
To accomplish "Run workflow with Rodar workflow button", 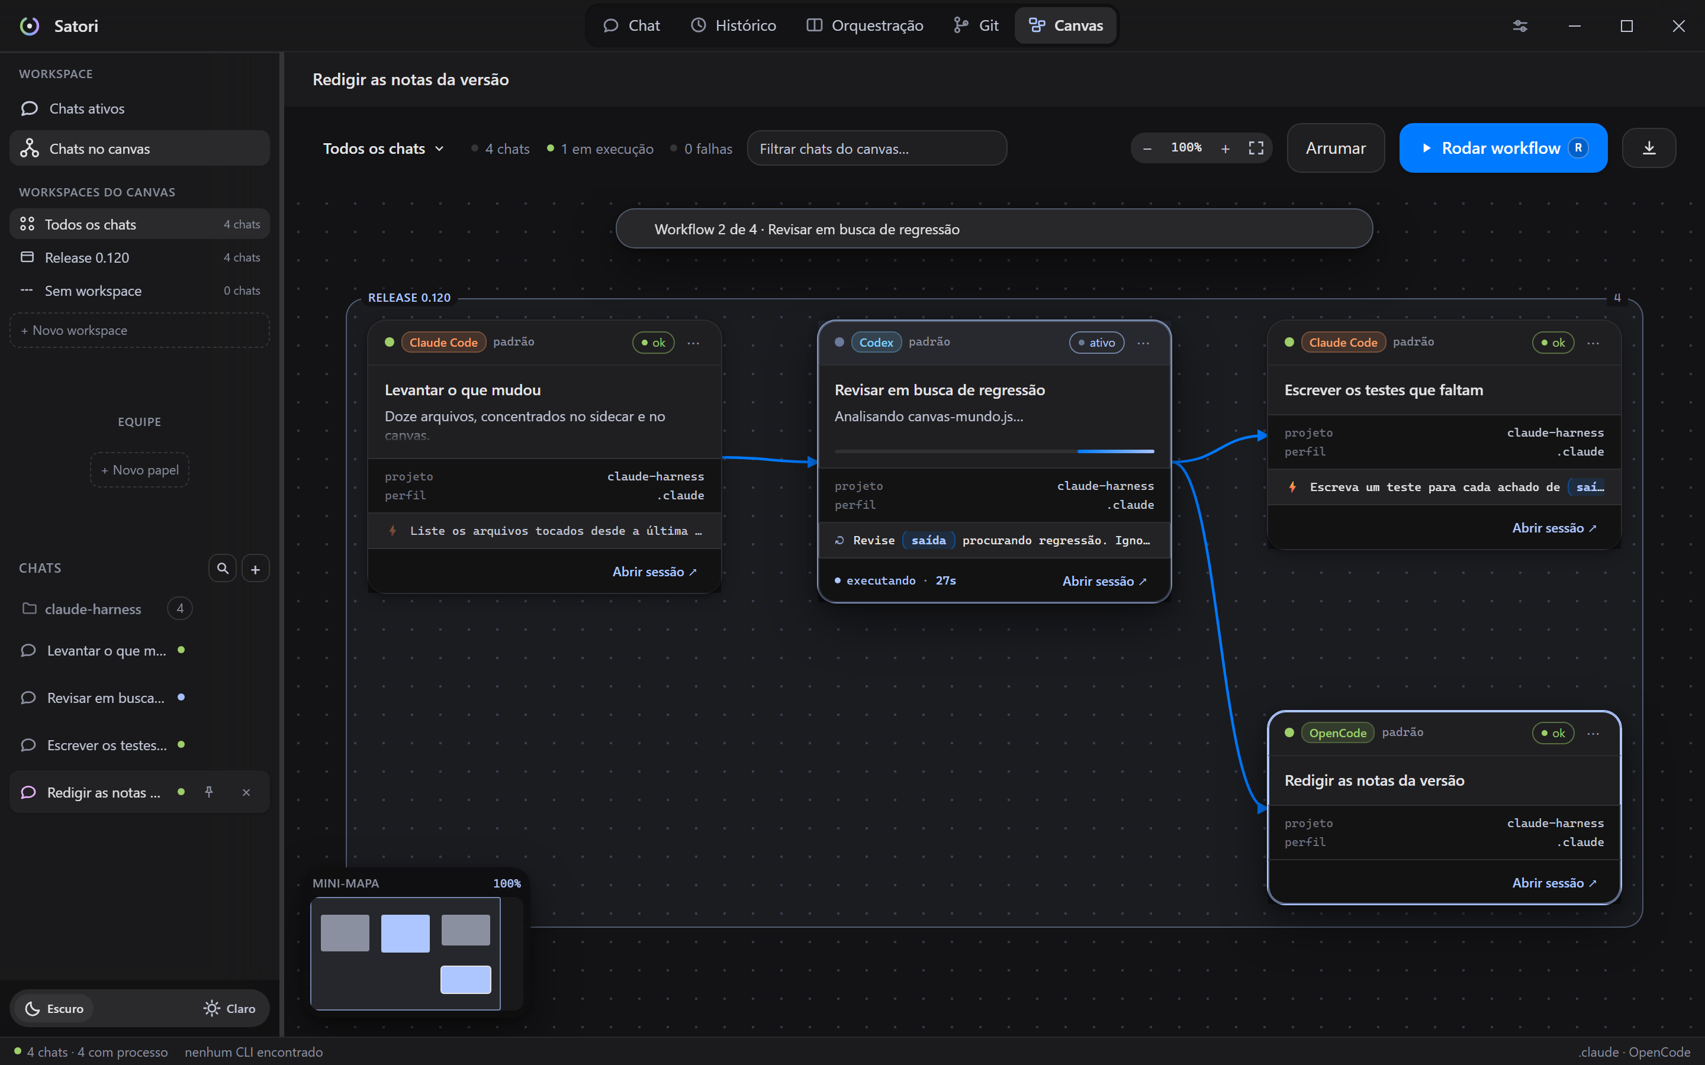I will (x=1503, y=148).
